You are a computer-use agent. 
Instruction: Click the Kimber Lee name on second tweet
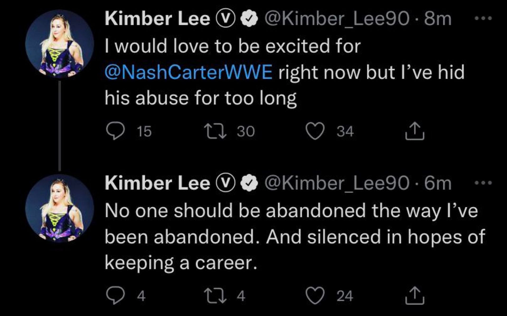(157, 183)
